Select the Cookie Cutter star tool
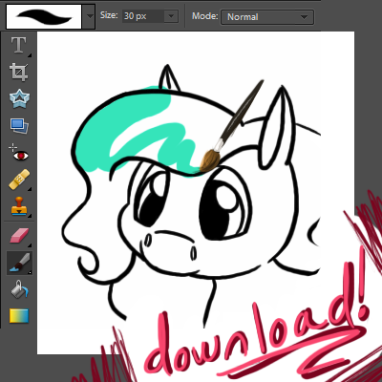Image resolution: width=382 pixels, height=382 pixels. (19, 99)
